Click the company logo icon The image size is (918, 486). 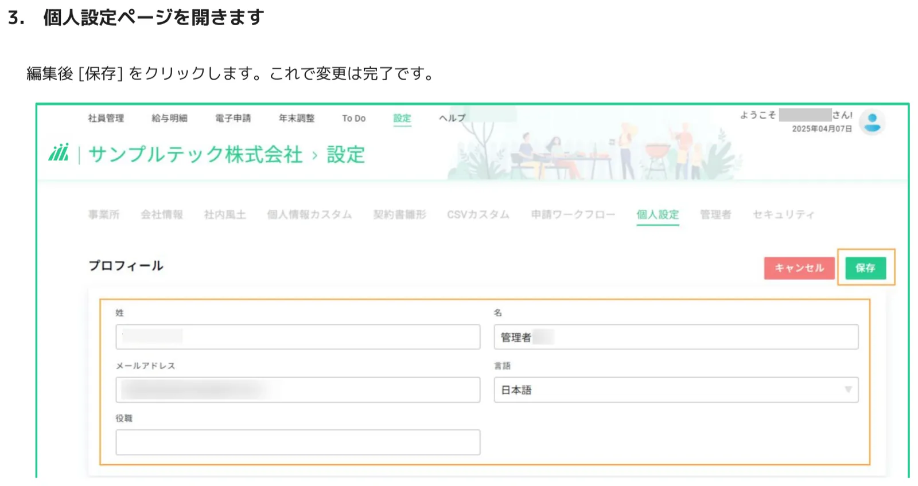point(59,152)
